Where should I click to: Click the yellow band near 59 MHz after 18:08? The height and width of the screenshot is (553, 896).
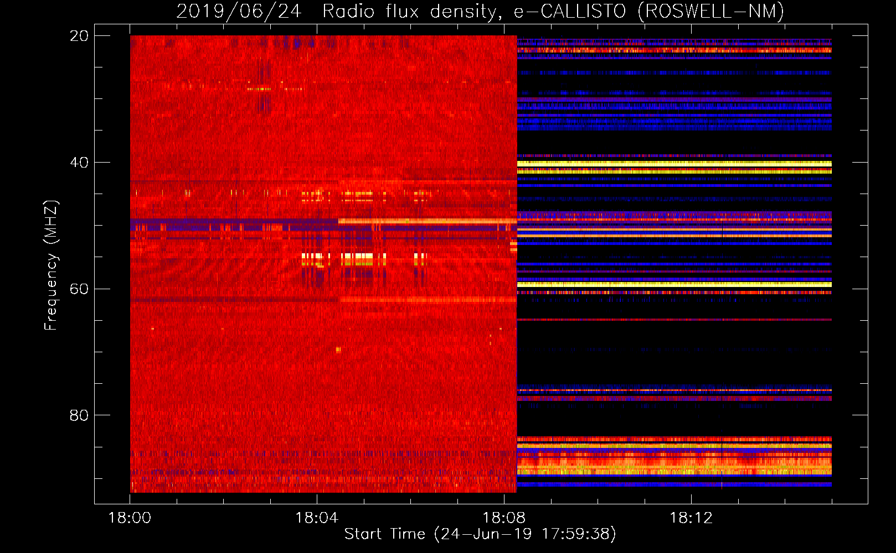(673, 284)
